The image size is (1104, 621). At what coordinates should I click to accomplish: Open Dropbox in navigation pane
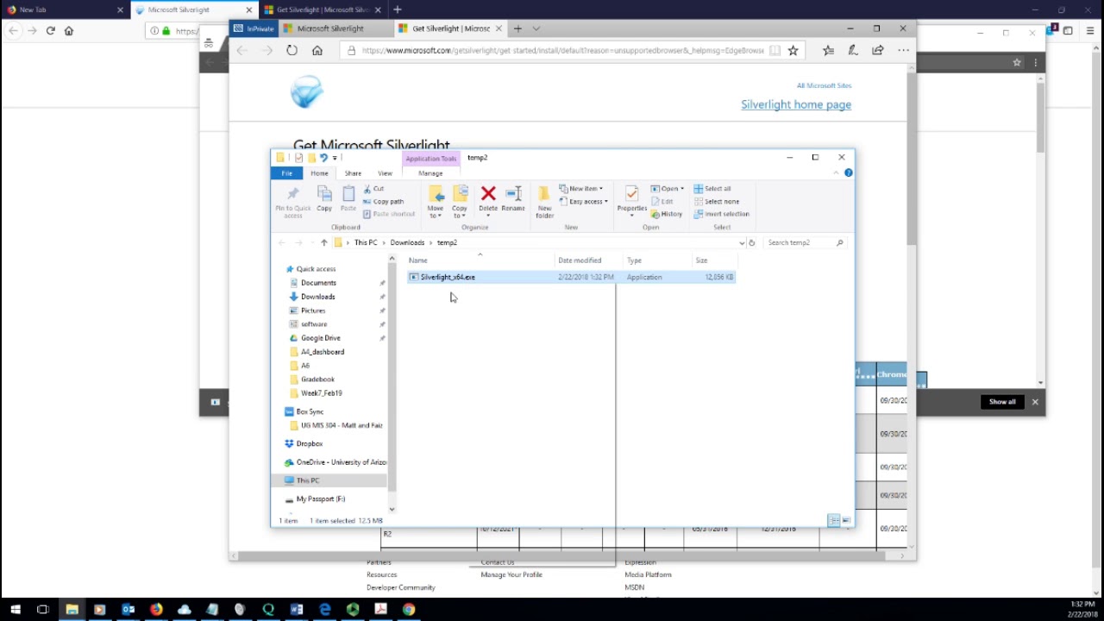[310, 443]
